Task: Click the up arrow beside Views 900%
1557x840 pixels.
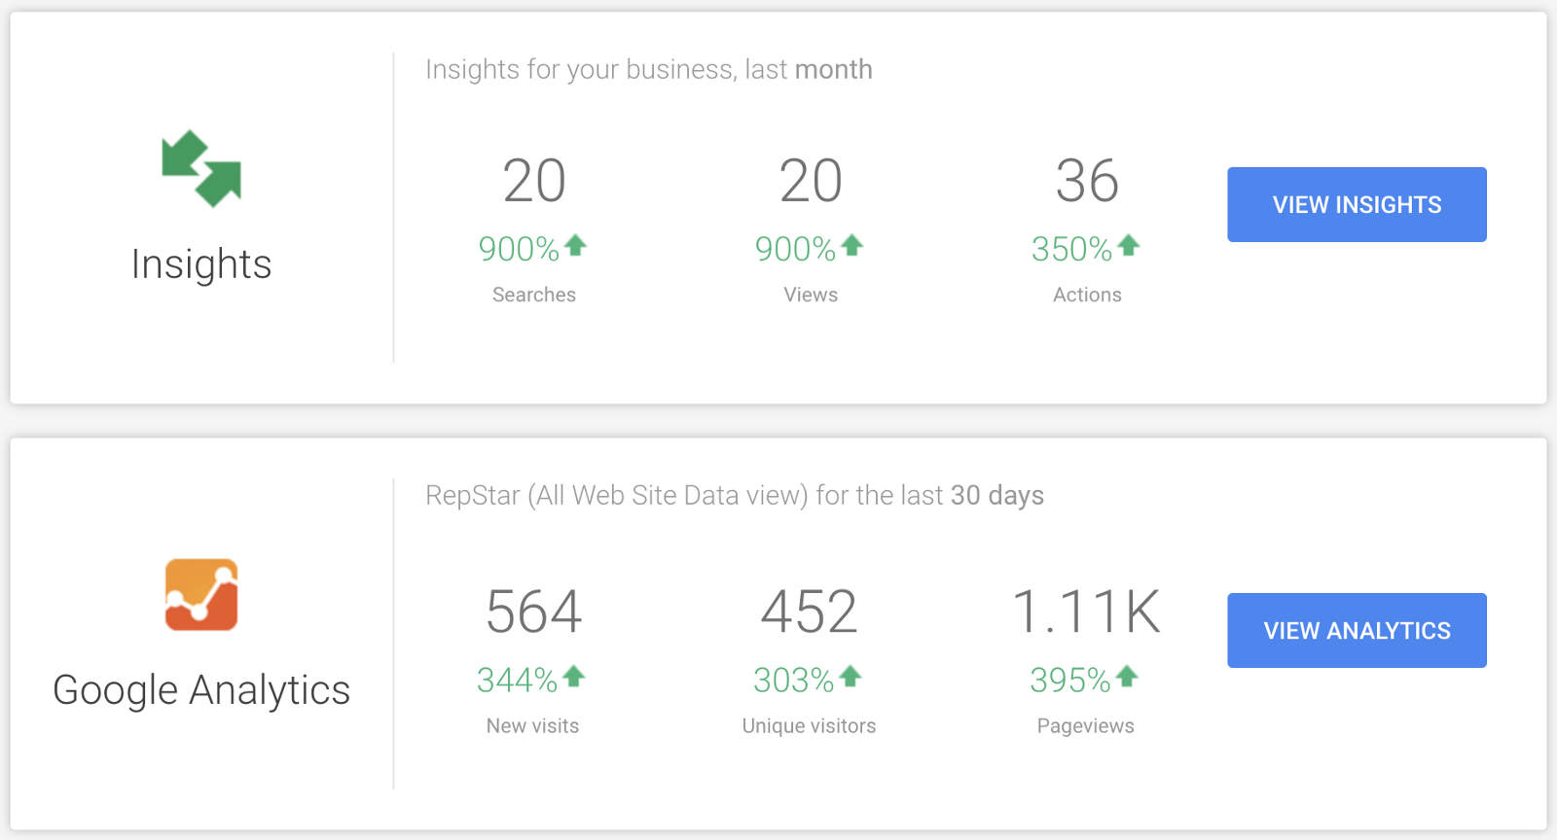Action: coord(851,245)
